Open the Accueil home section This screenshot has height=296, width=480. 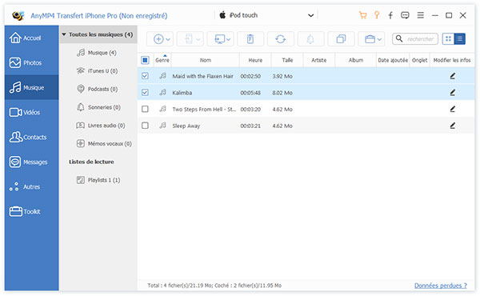(31, 38)
